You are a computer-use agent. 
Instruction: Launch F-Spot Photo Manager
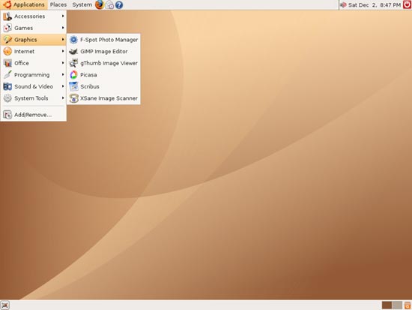[x=103, y=40]
